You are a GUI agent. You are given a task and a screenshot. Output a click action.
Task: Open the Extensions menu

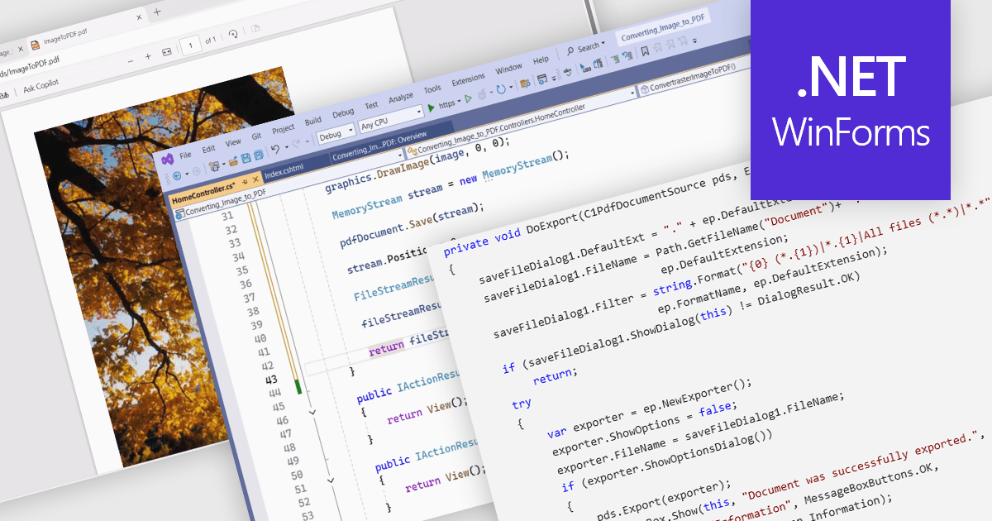tap(468, 79)
